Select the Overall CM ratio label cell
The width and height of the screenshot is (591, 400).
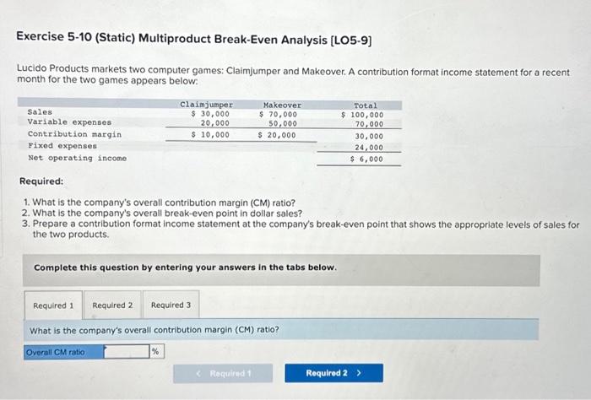point(64,352)
